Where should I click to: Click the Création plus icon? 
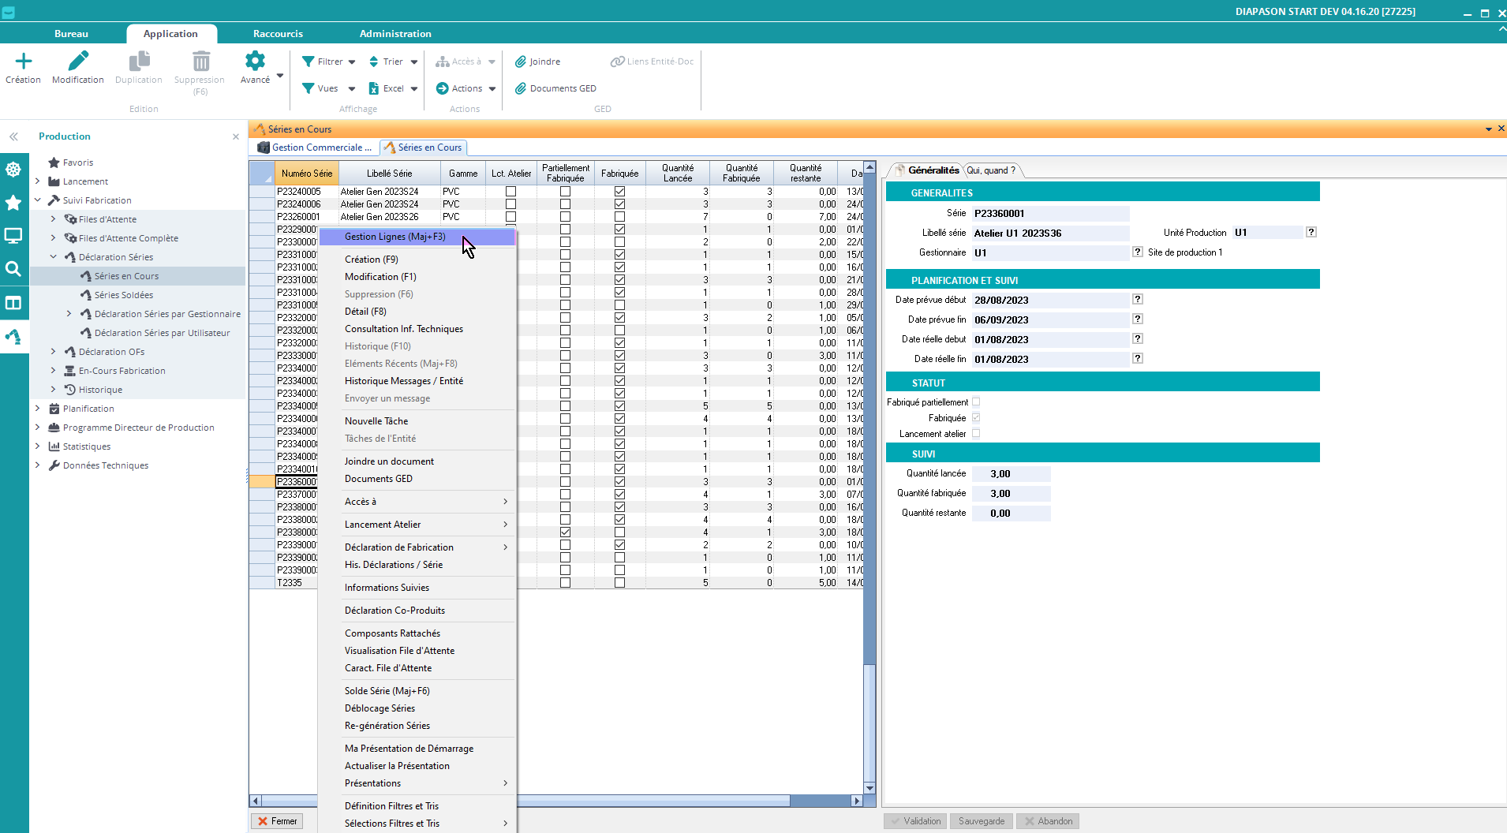tap(23, 62)
